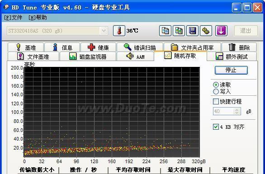The height and width of the screenshot is (174, 265).
Task: Click the disabled 退出 exit button
Action: (x=246, y=31)
